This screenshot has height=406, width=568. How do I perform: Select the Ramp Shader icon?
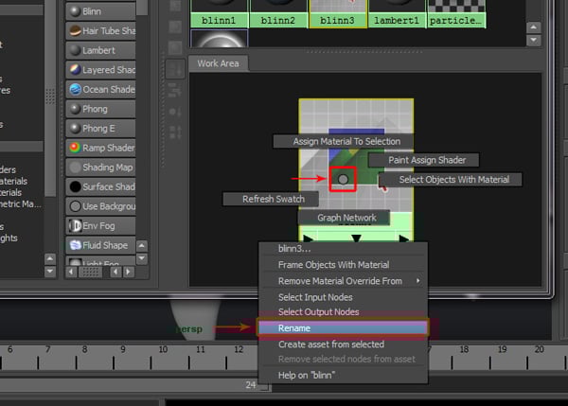pyautogui.click(x=76, y=148)
